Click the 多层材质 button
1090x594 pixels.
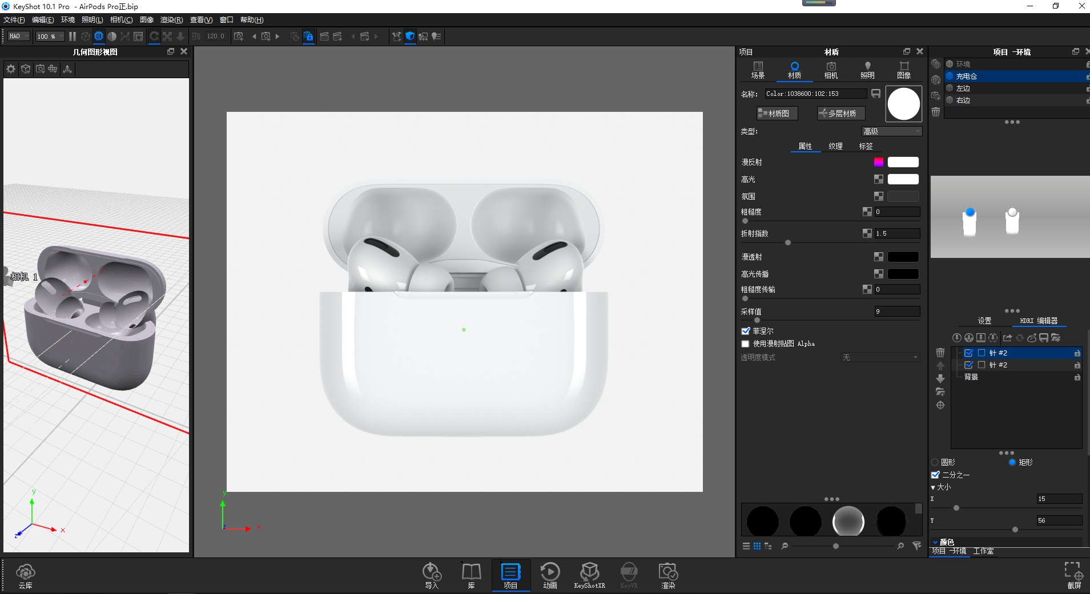click(841, 114)
